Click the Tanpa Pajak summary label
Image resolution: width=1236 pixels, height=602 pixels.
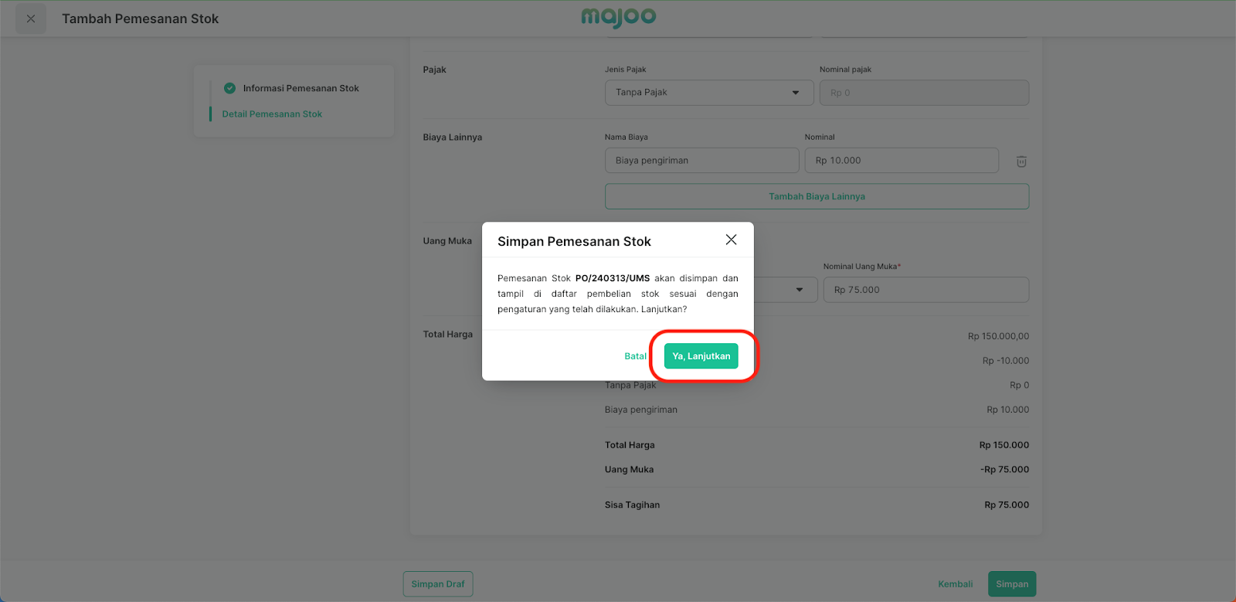630,385
